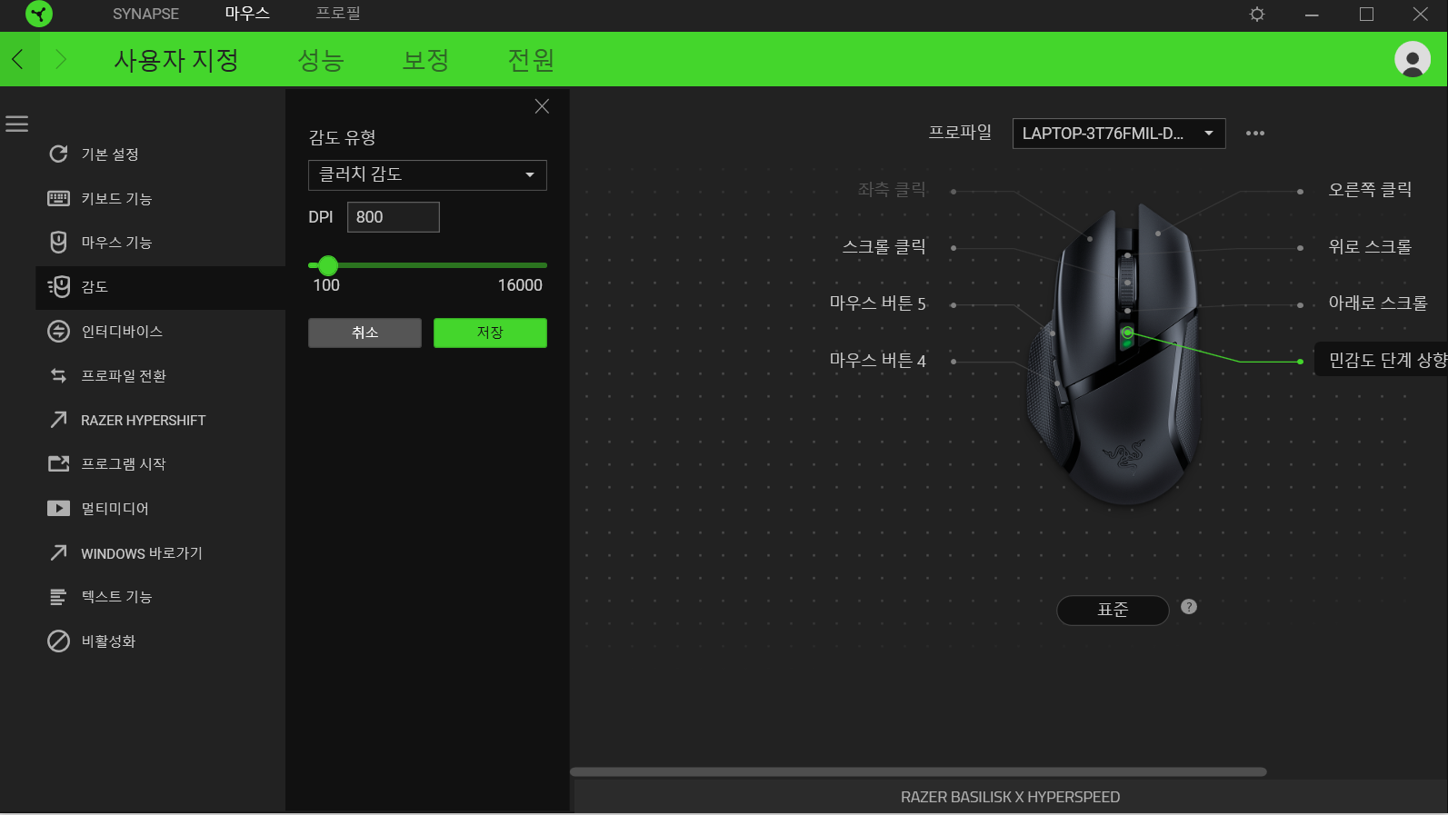Click the DPI value input field
This screenshot has width=1448, height=815.
tap(394, 217)
